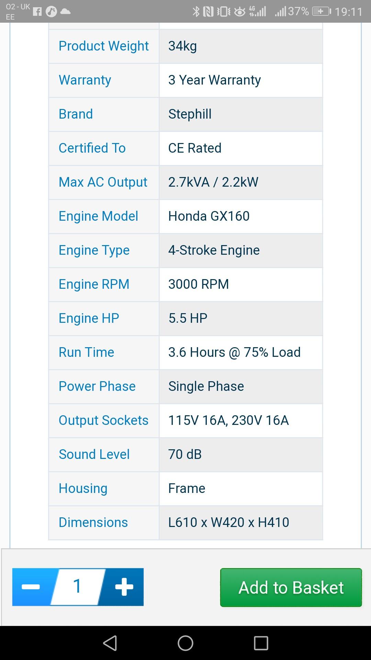Tap the Sound Level label
The width and height of the screenshot is (371, 660).
94,454
